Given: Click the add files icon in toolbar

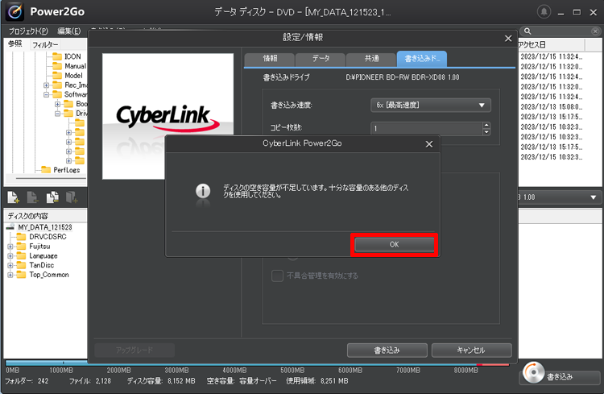Looking at the screenshot, I should (14, 197).
